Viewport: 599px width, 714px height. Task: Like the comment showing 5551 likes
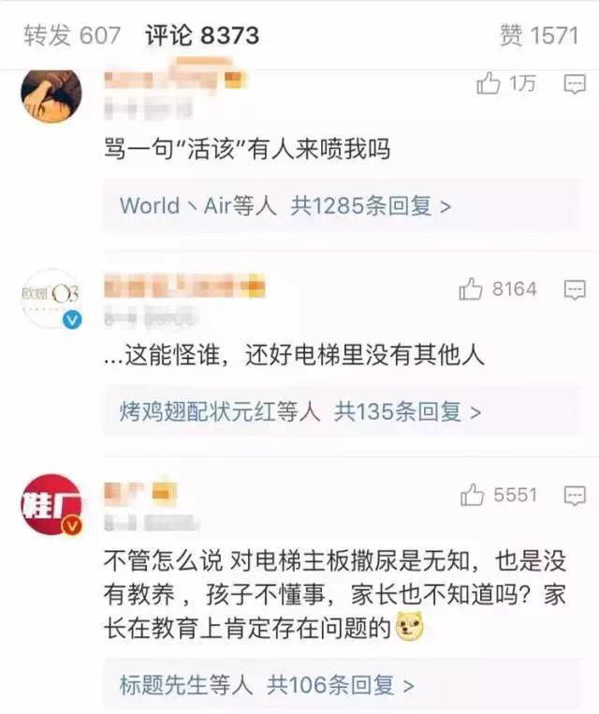tap(472, 495)
